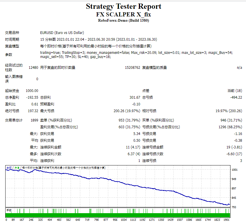Click the 复盘模型的质量 n/a value
The height and width of the screenshot is (224, 246).
coord(239,67)
